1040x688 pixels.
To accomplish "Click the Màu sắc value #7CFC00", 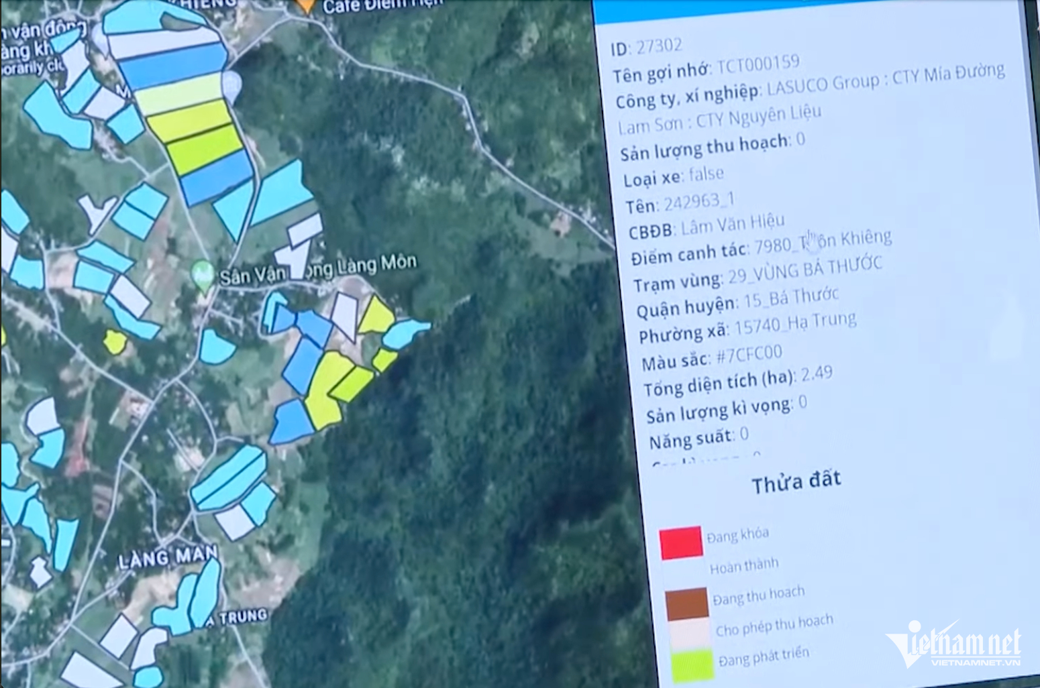I will 749,354.
